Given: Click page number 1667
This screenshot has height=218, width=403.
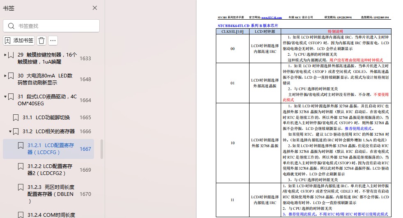Looking at the screenshot, I should tap(85, 149).
